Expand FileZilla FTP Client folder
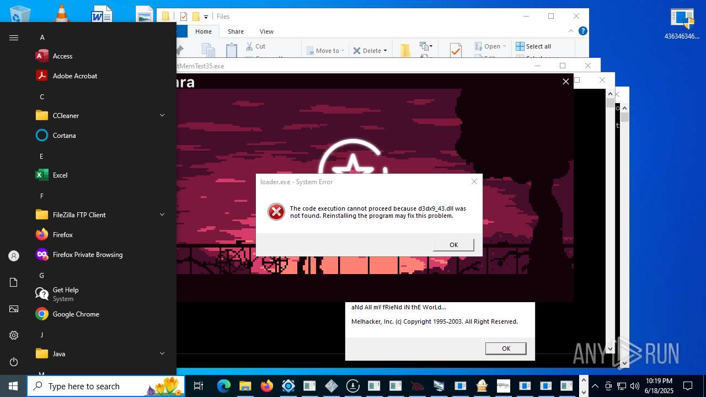This screenshot has height=397, width=706. tap(162, 215)
